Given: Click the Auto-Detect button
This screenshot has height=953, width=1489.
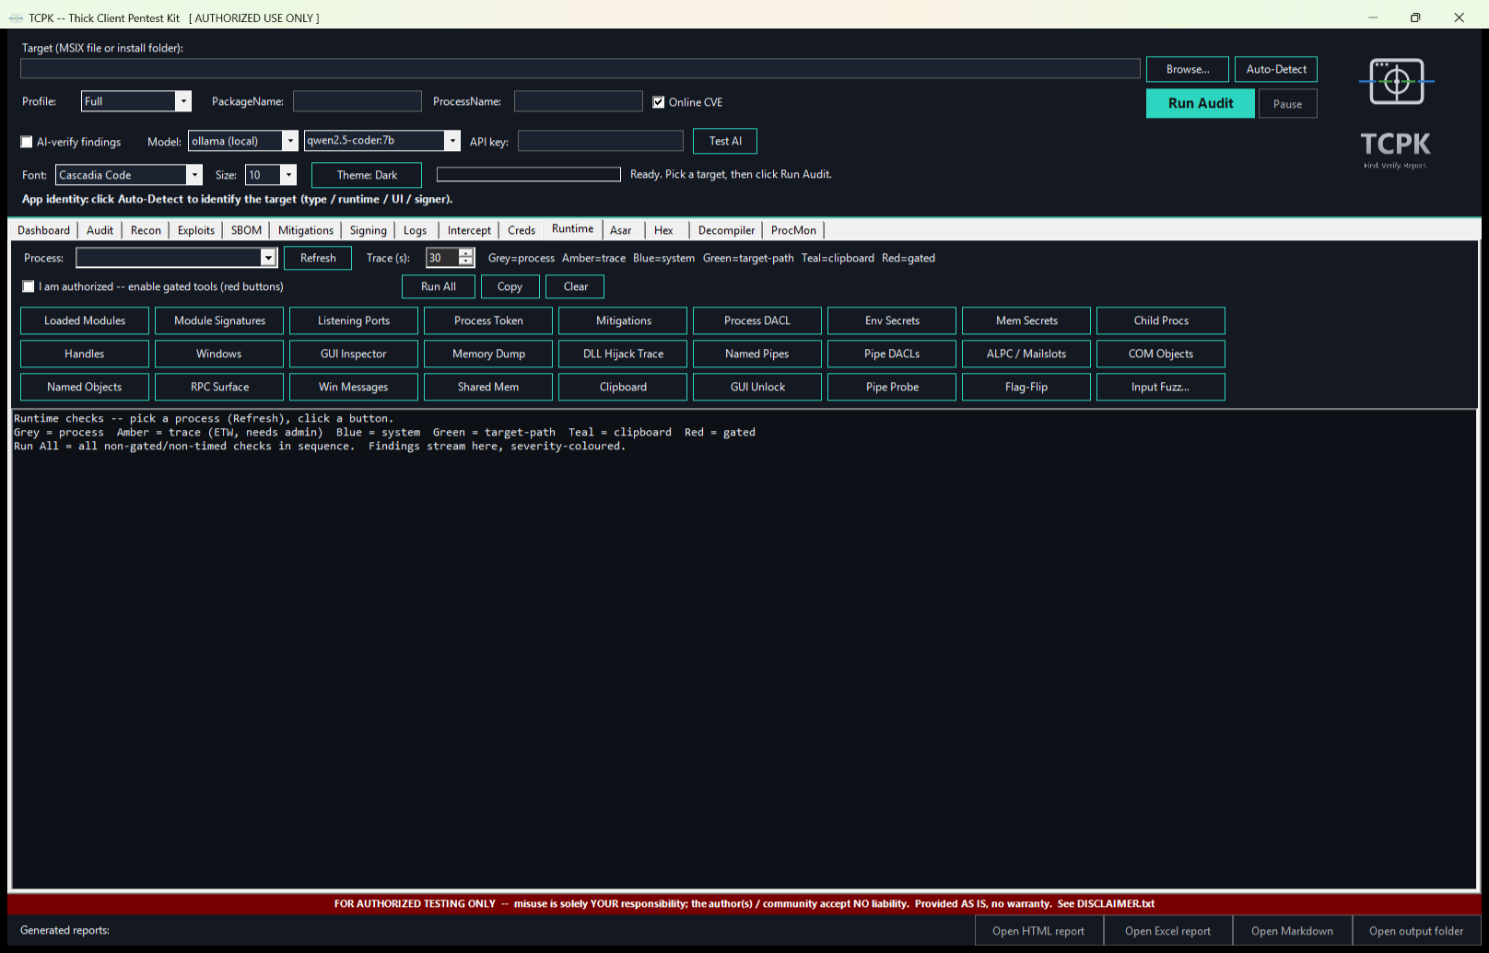Looking at the screenshot, I should point(1276,69).
